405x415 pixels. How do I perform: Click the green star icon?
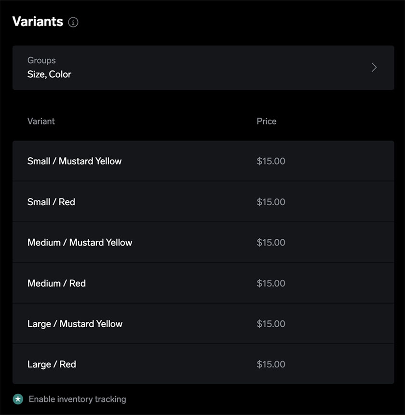[18, 399]
